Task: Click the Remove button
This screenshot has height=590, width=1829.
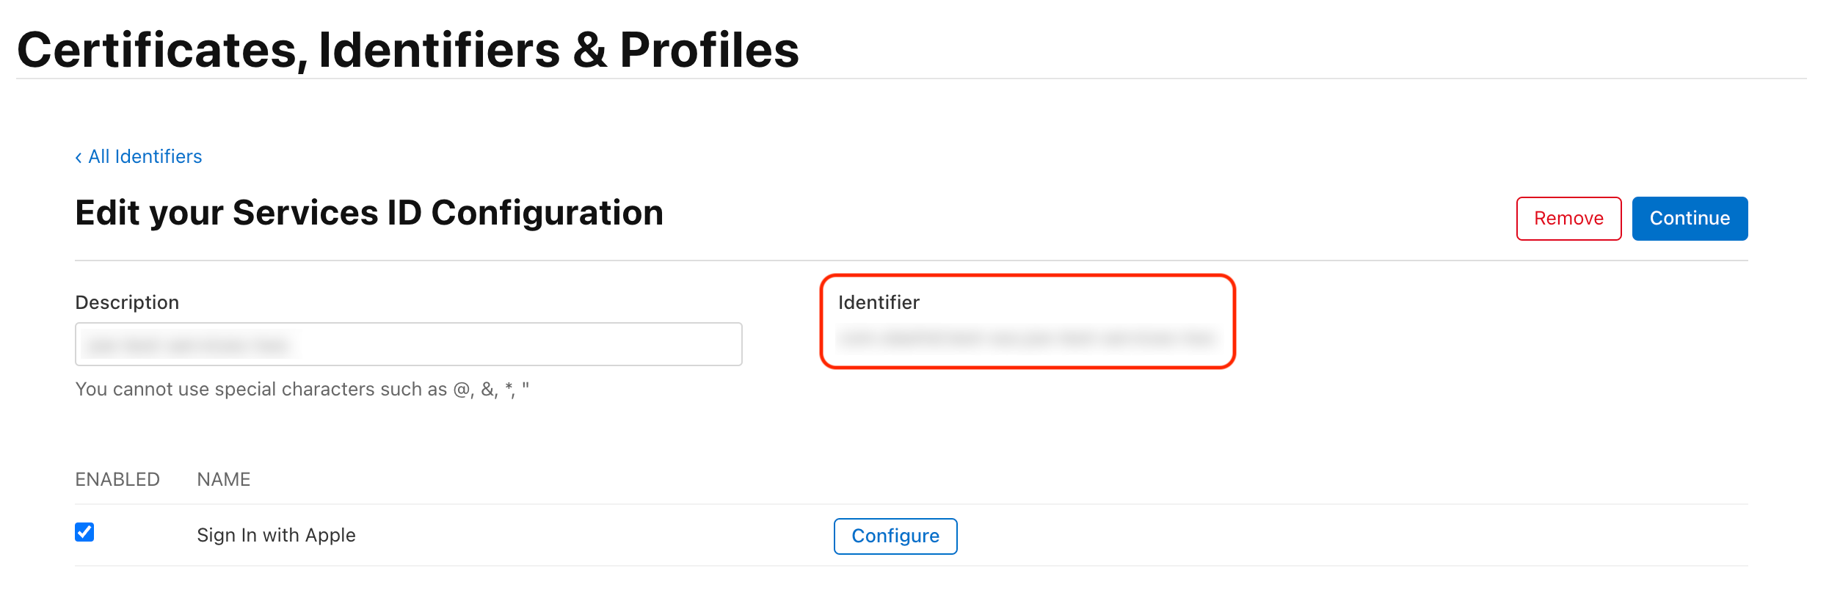Action: [1568, 218]
